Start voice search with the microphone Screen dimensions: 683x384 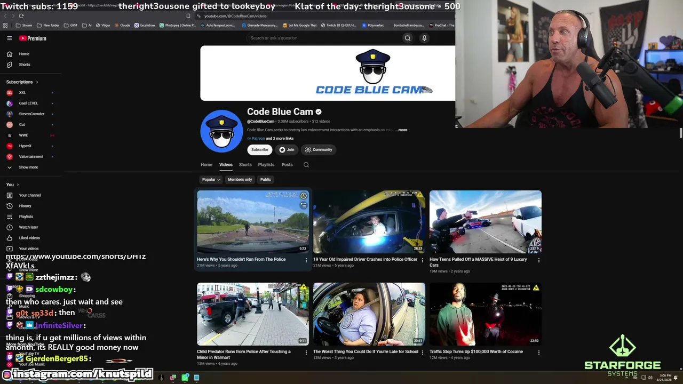(x=424, y=38)
